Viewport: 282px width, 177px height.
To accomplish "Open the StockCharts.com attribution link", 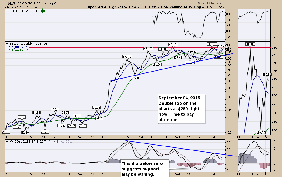I will (212, 3).
